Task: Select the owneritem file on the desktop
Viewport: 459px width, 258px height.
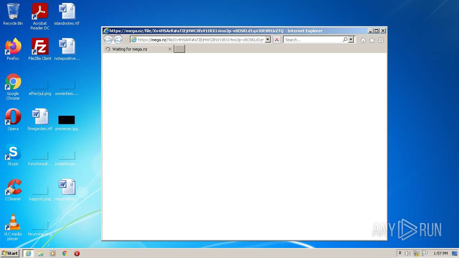Action: 67,88
